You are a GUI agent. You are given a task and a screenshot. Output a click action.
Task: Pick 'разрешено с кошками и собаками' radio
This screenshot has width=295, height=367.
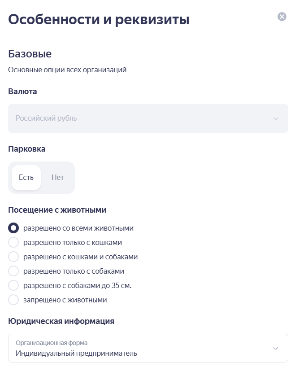(x=13, y=257)
